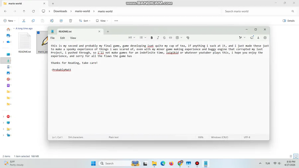The width and height of the screenshot is (299, 168).
Task: Launch Firefox from the taskbar
Action: (x=171, y=163)
